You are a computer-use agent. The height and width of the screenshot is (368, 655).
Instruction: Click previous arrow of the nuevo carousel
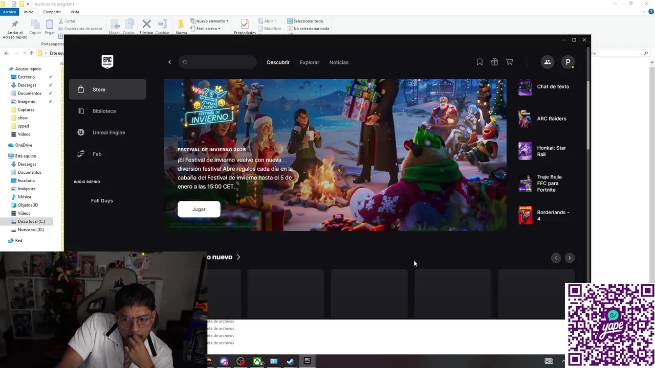point(556,258)
